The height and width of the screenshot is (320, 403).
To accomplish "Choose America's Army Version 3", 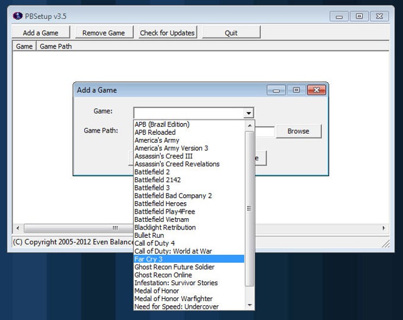I will pos(189,148).
